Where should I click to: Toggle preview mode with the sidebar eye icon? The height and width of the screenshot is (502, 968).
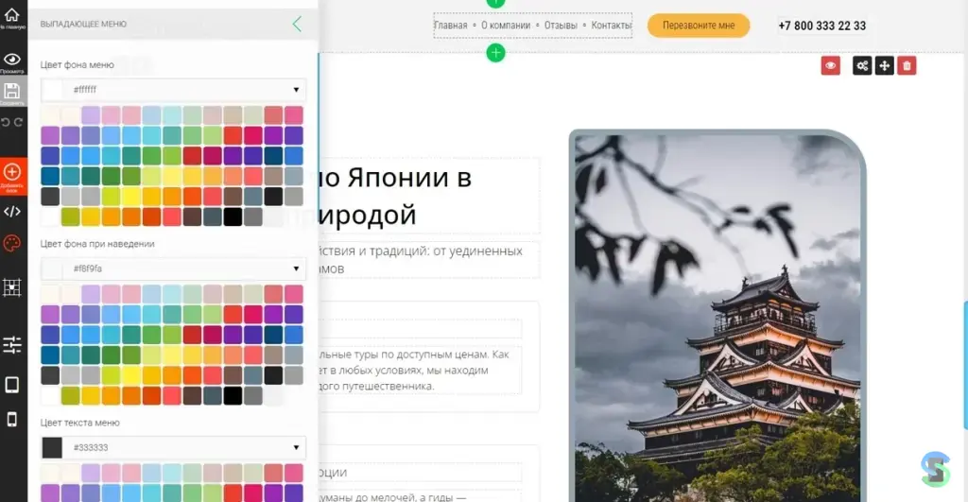click(x=12, y=60)
